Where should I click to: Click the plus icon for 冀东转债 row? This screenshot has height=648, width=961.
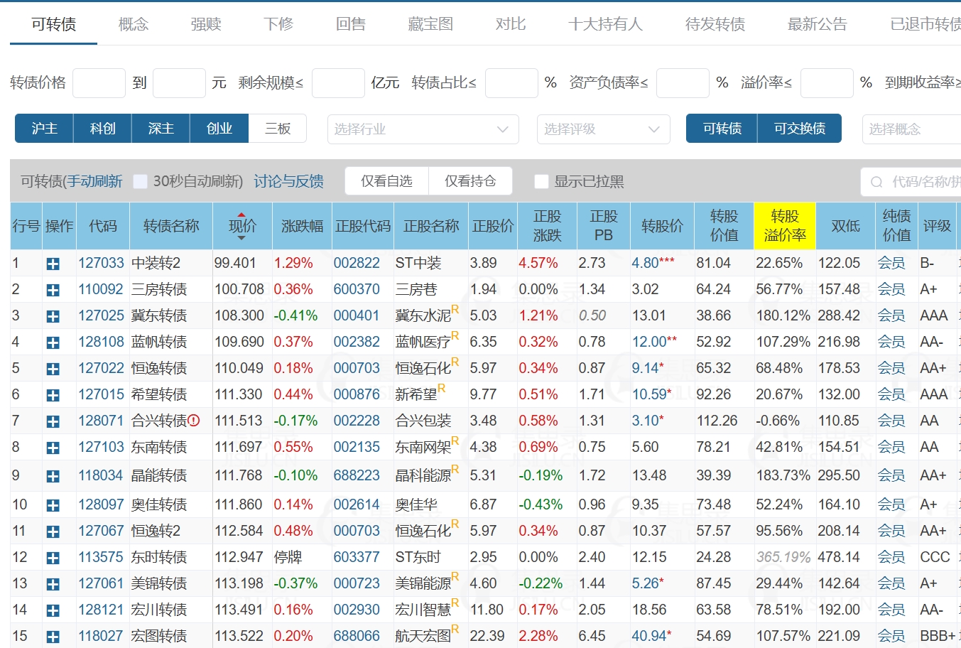click(x=53, y=316)
